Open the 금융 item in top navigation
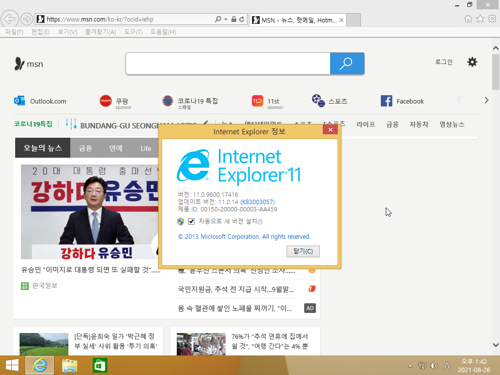 tap(392, 124)
